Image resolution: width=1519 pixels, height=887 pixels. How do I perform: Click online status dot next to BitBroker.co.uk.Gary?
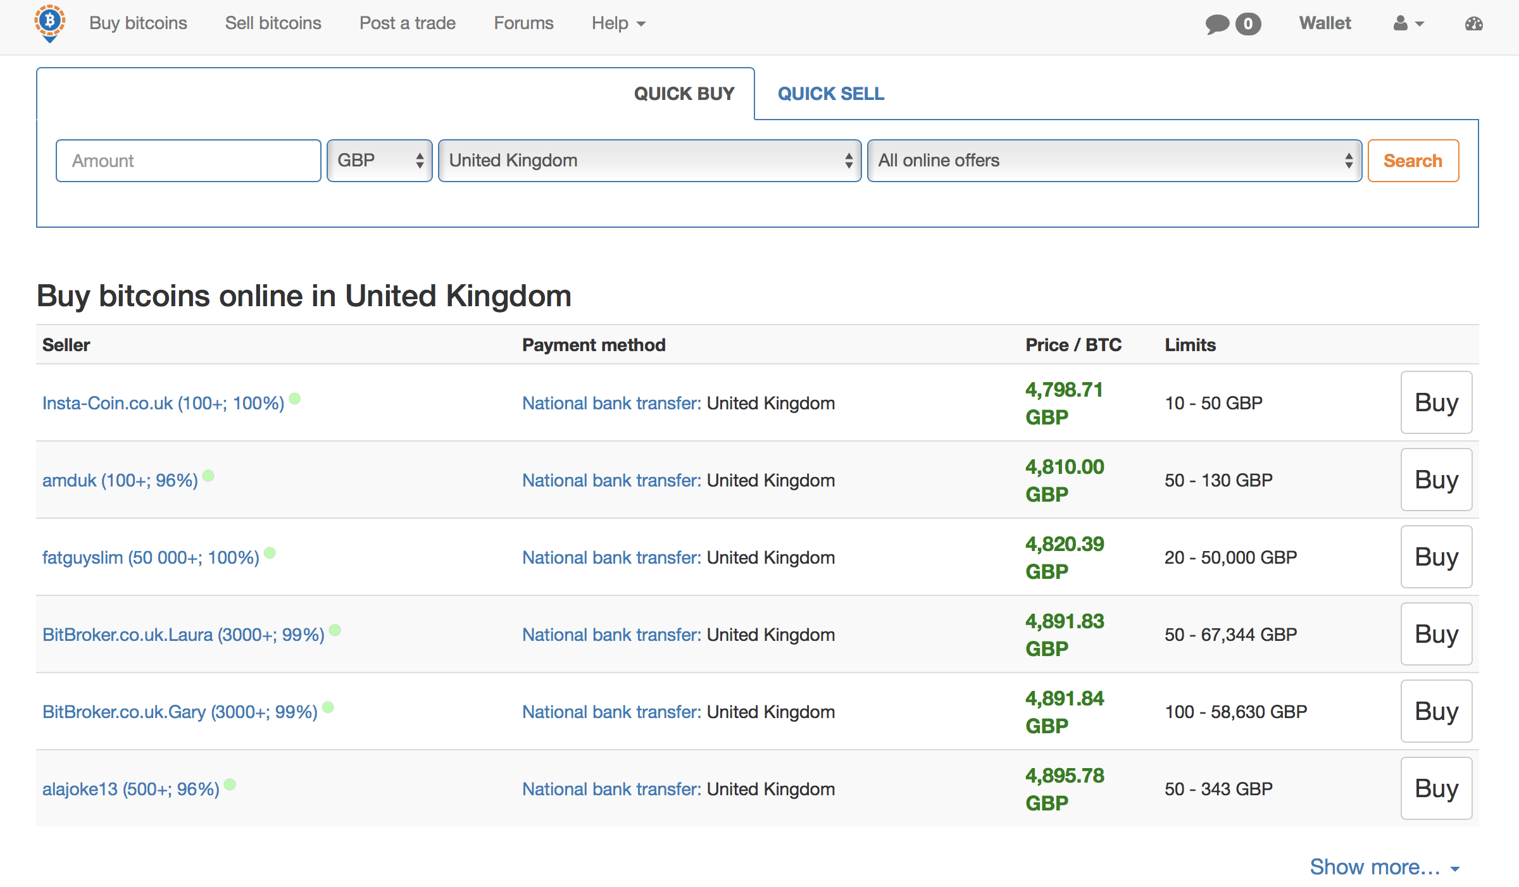click(x=328, y=707)
